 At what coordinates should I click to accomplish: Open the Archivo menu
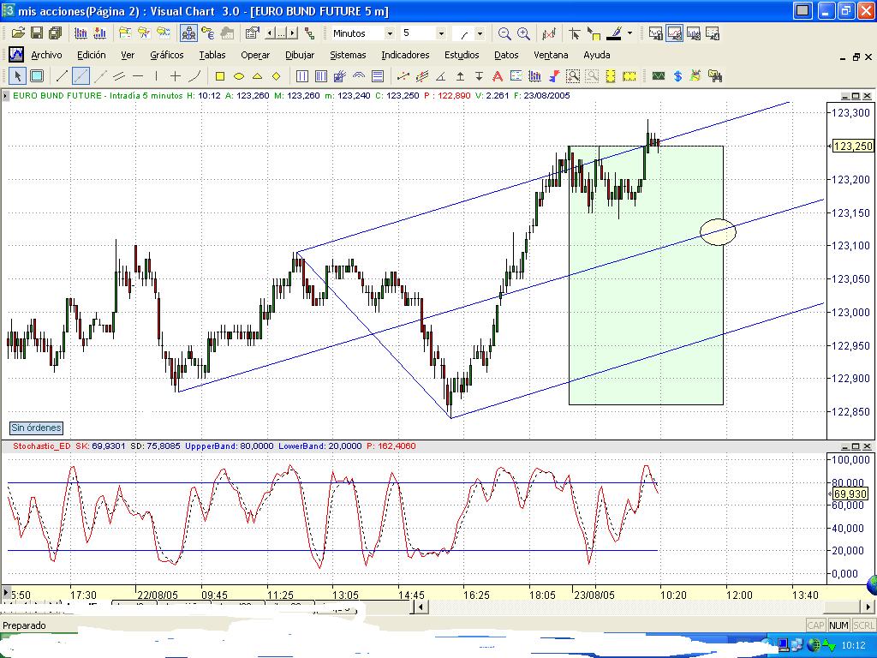point(46,55)
